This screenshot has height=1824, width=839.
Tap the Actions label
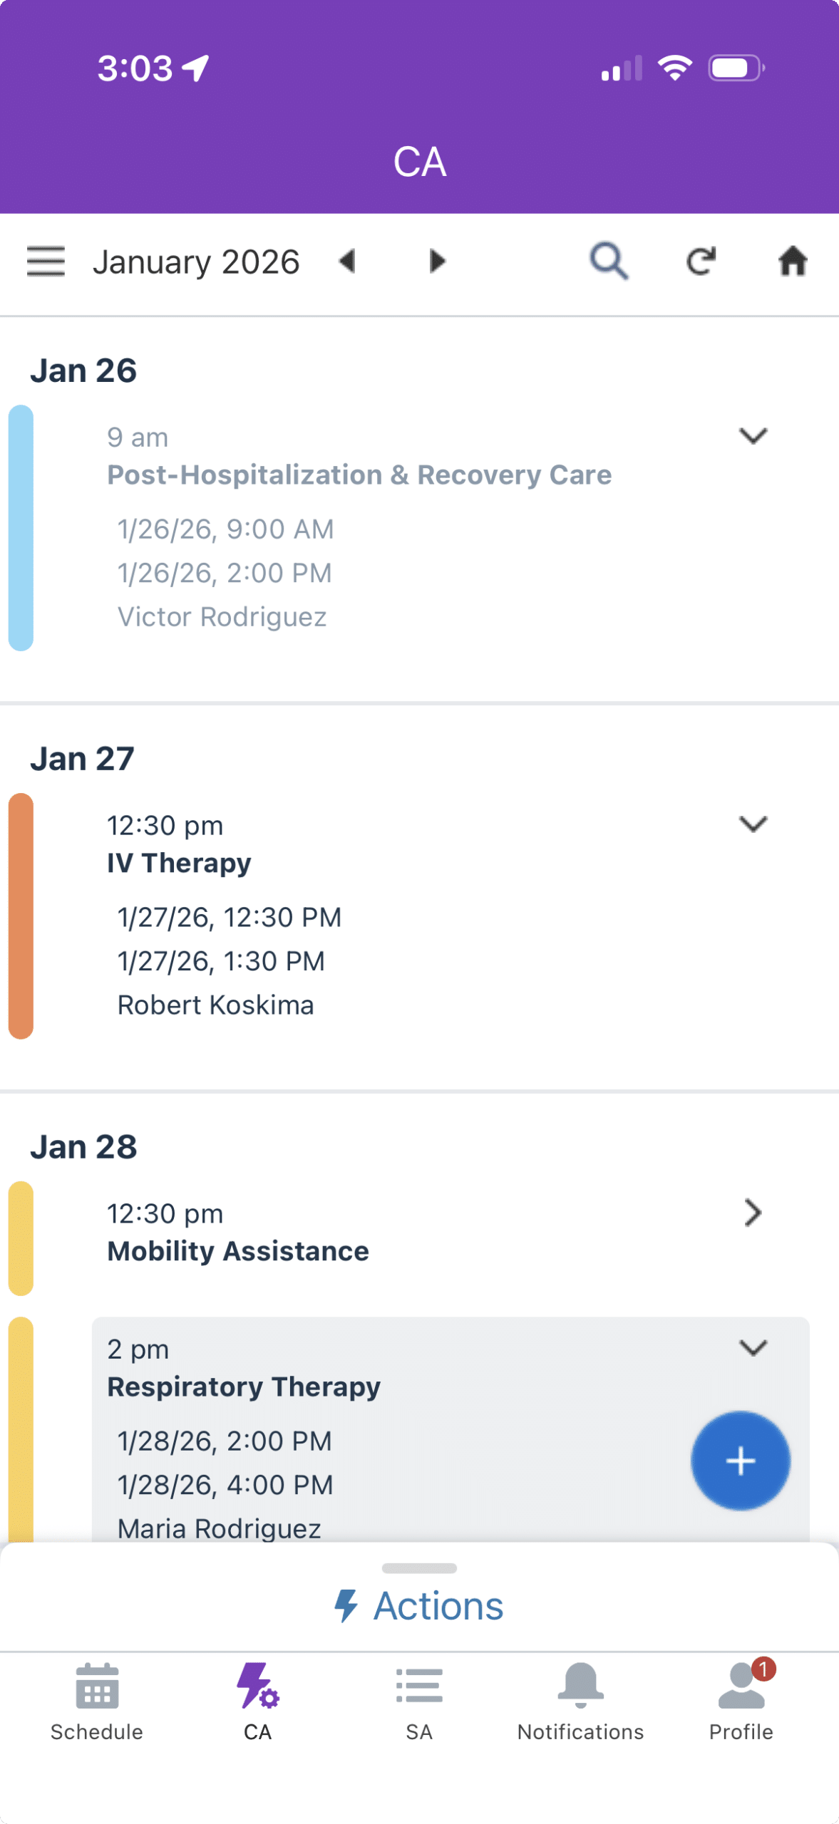click(x=438, y=1606)
